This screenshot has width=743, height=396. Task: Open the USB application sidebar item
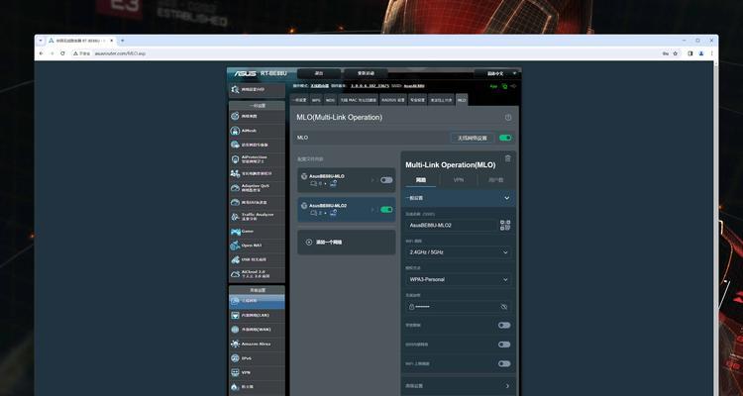(x=257, y=259)
